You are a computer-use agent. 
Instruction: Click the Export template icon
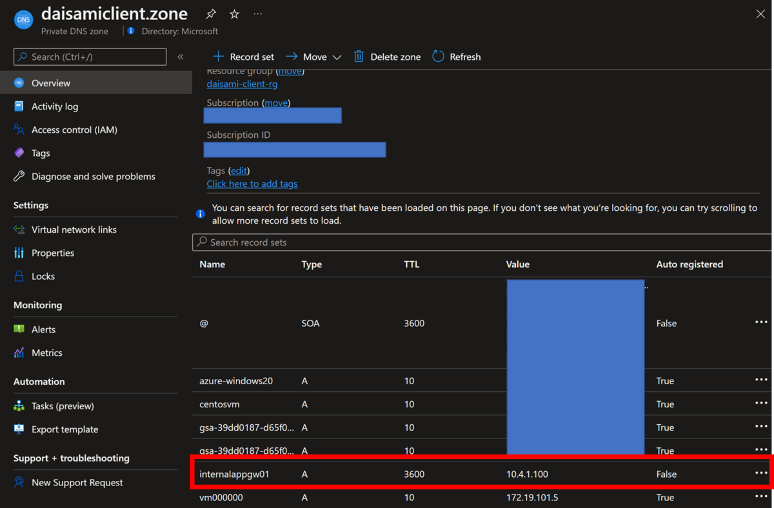pyautogui.click(x=19, y=429)
